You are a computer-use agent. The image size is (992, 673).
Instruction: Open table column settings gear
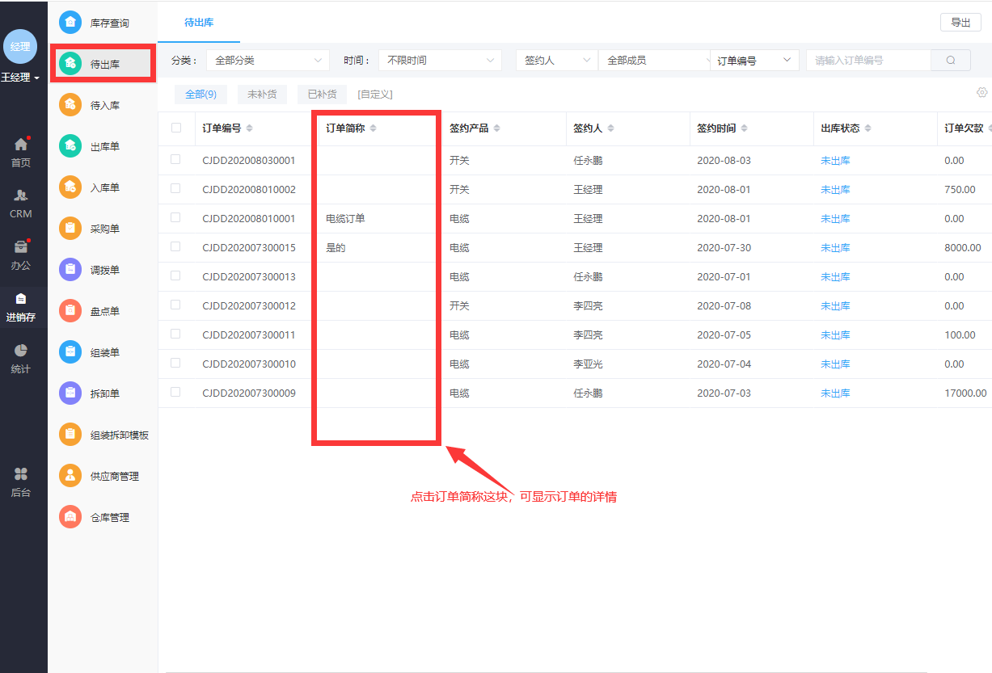point(982,92)
